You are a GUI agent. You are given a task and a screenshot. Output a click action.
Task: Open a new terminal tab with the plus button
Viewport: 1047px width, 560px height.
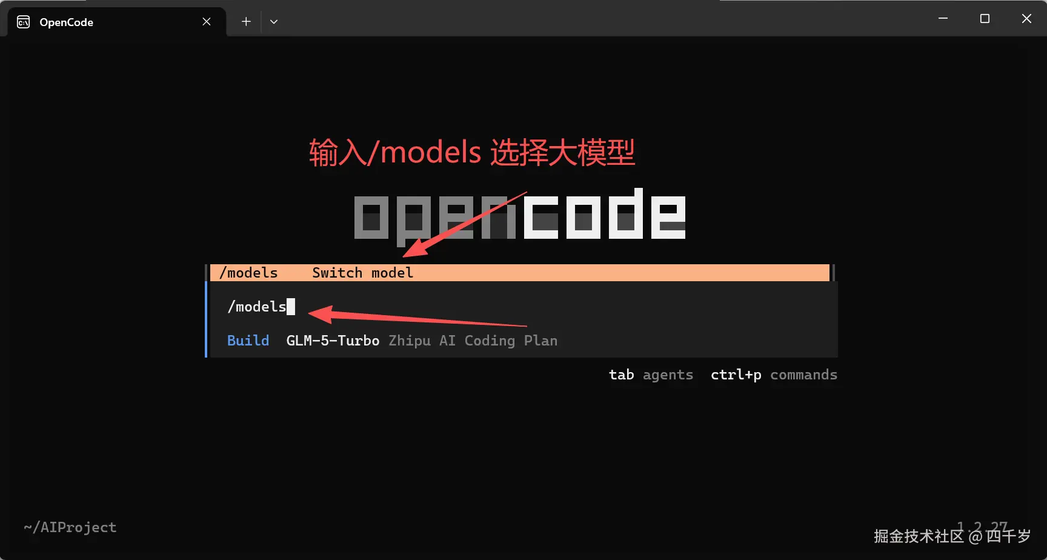(x=246, y=21)
